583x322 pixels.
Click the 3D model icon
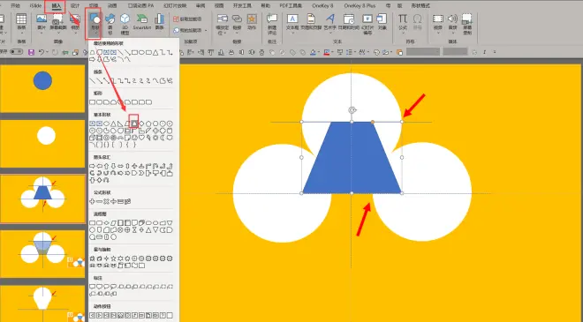point(125,23)
